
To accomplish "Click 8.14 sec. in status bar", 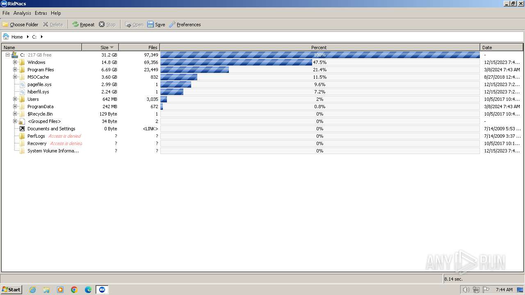I will [x=453, y=279].
